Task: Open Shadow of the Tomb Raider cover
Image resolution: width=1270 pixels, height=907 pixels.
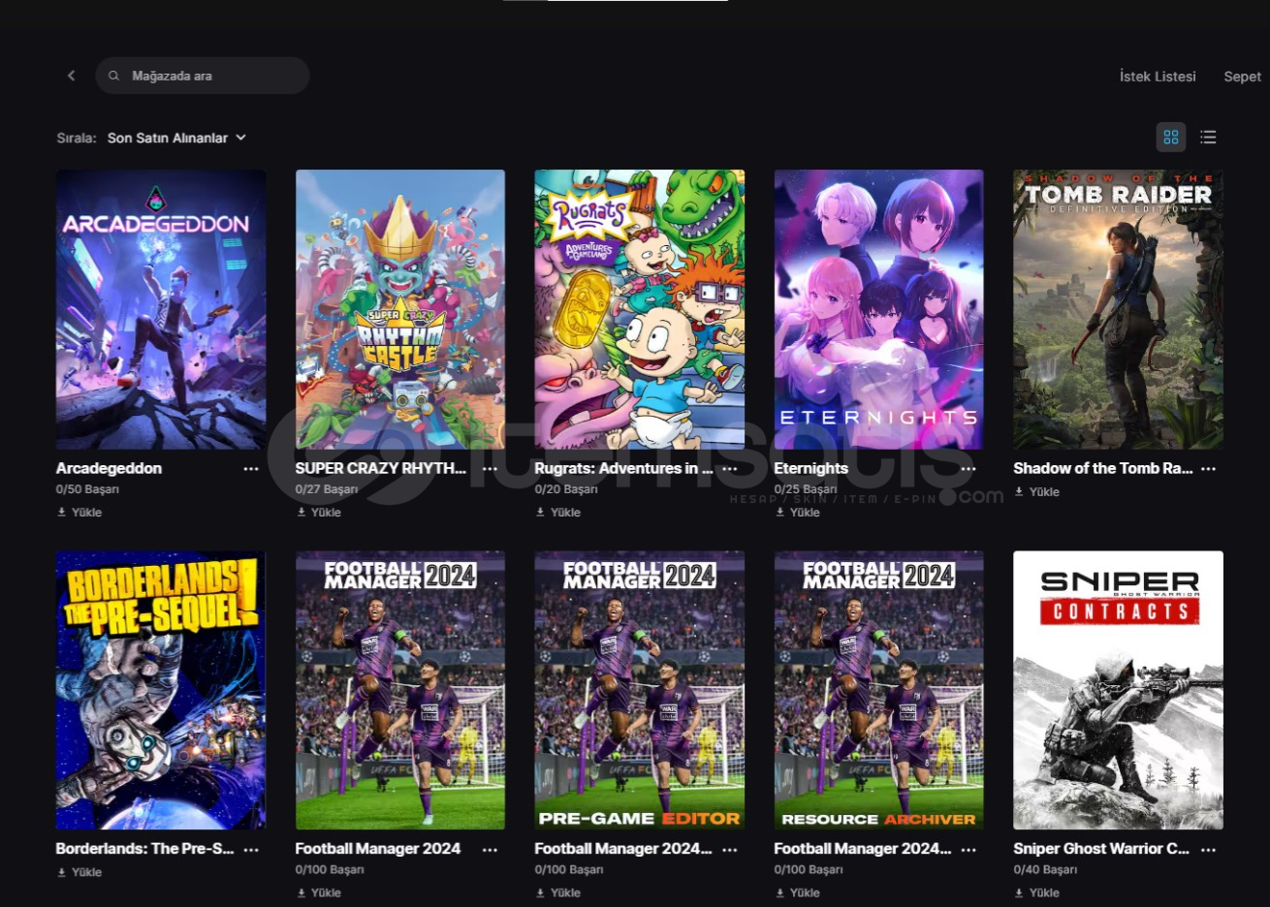Action: pyautogui.click(x=1118, y=309)
